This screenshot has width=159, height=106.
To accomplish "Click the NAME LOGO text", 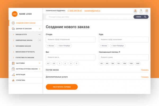I will (x=25, y=14).
